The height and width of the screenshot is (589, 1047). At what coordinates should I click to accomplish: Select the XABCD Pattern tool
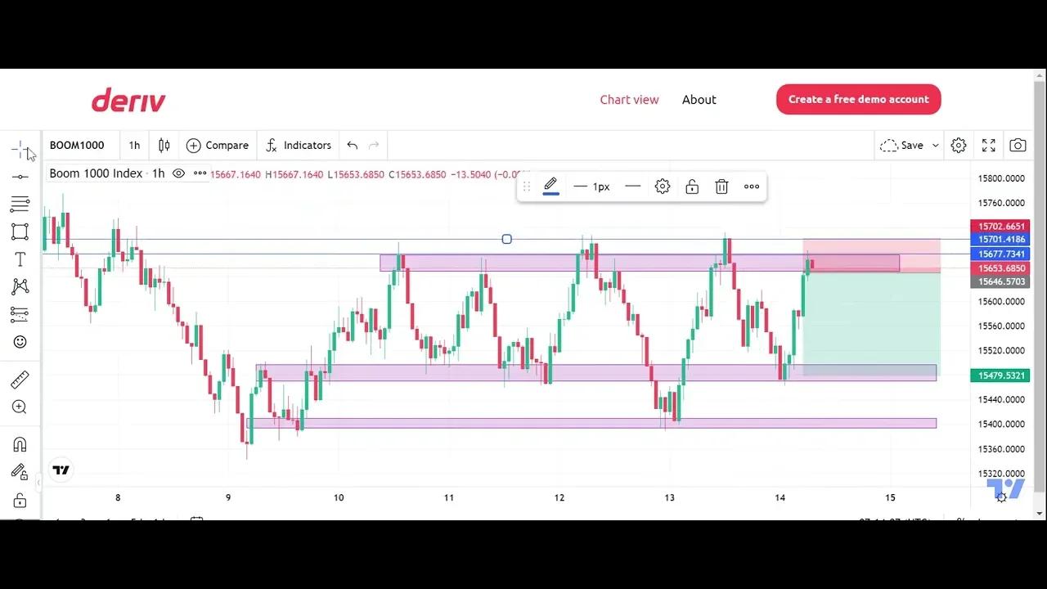[x=20, y=286]
